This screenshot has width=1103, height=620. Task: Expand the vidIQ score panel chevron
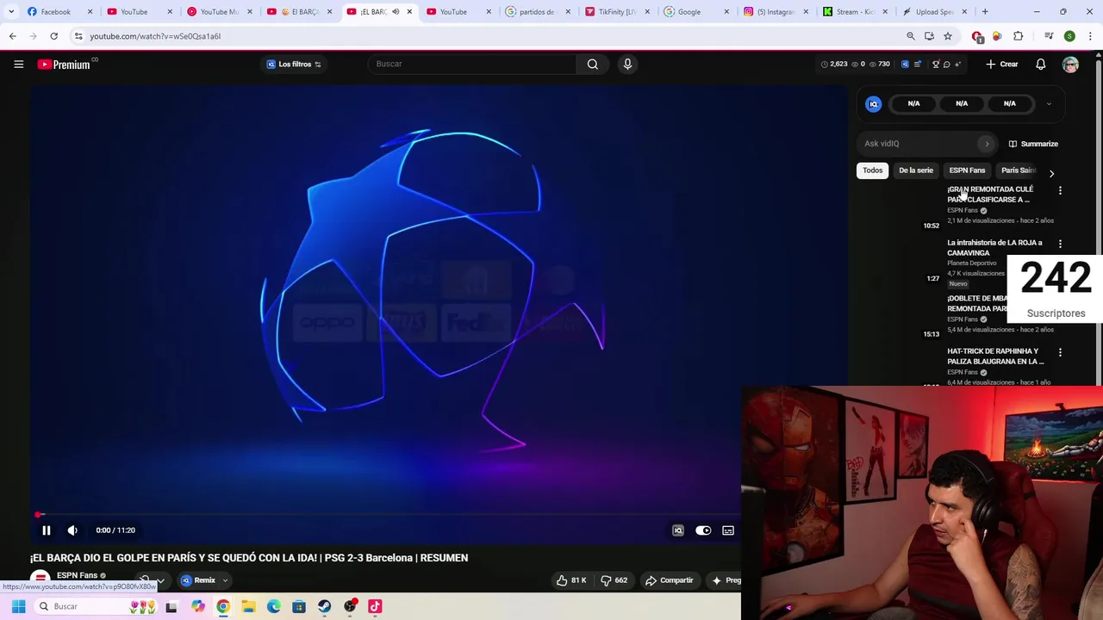point(1049,104)
